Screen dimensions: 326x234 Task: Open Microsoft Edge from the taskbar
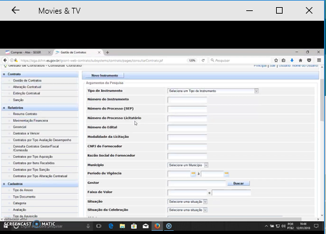111,226
